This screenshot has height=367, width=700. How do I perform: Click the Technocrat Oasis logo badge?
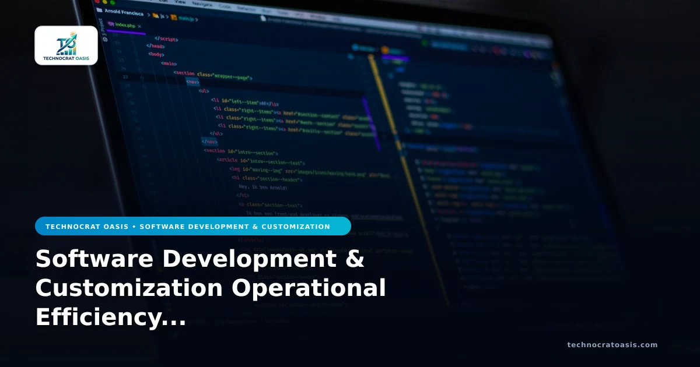pos(66,45)
